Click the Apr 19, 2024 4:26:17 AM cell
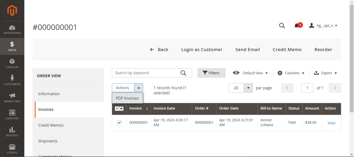Image resolution: width=354 pixels, height=157 pixels. [171, 123]
